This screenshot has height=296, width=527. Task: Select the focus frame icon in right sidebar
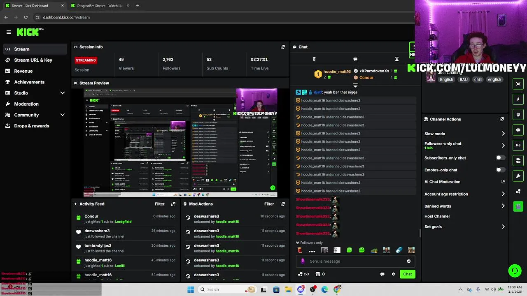(x=518, y=84)
